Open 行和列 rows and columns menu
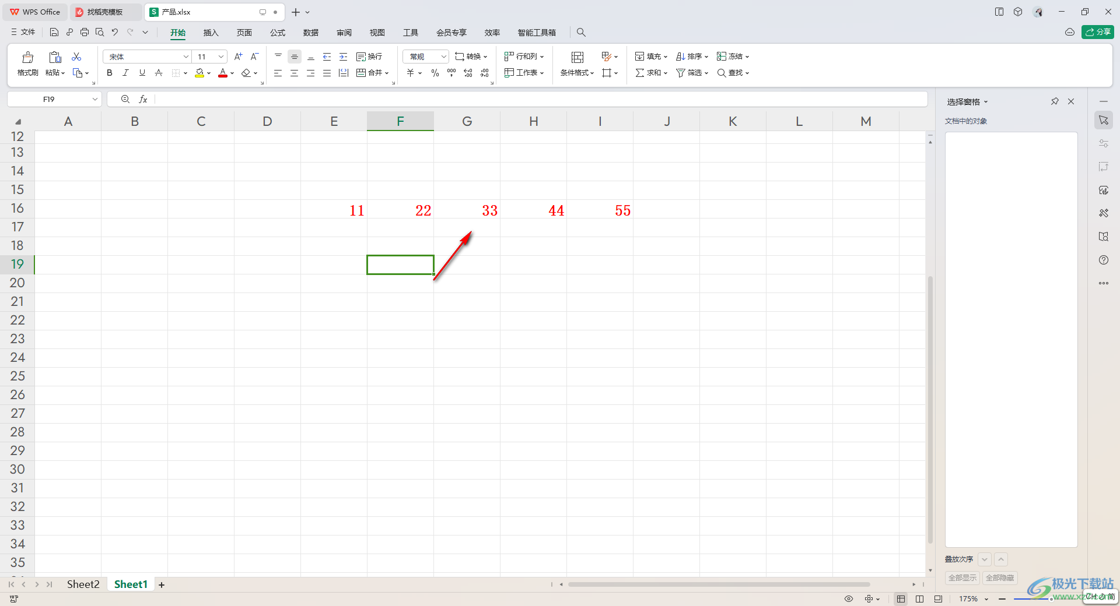This screenshot has width=1120, height=606. click(x=524, y=57)
